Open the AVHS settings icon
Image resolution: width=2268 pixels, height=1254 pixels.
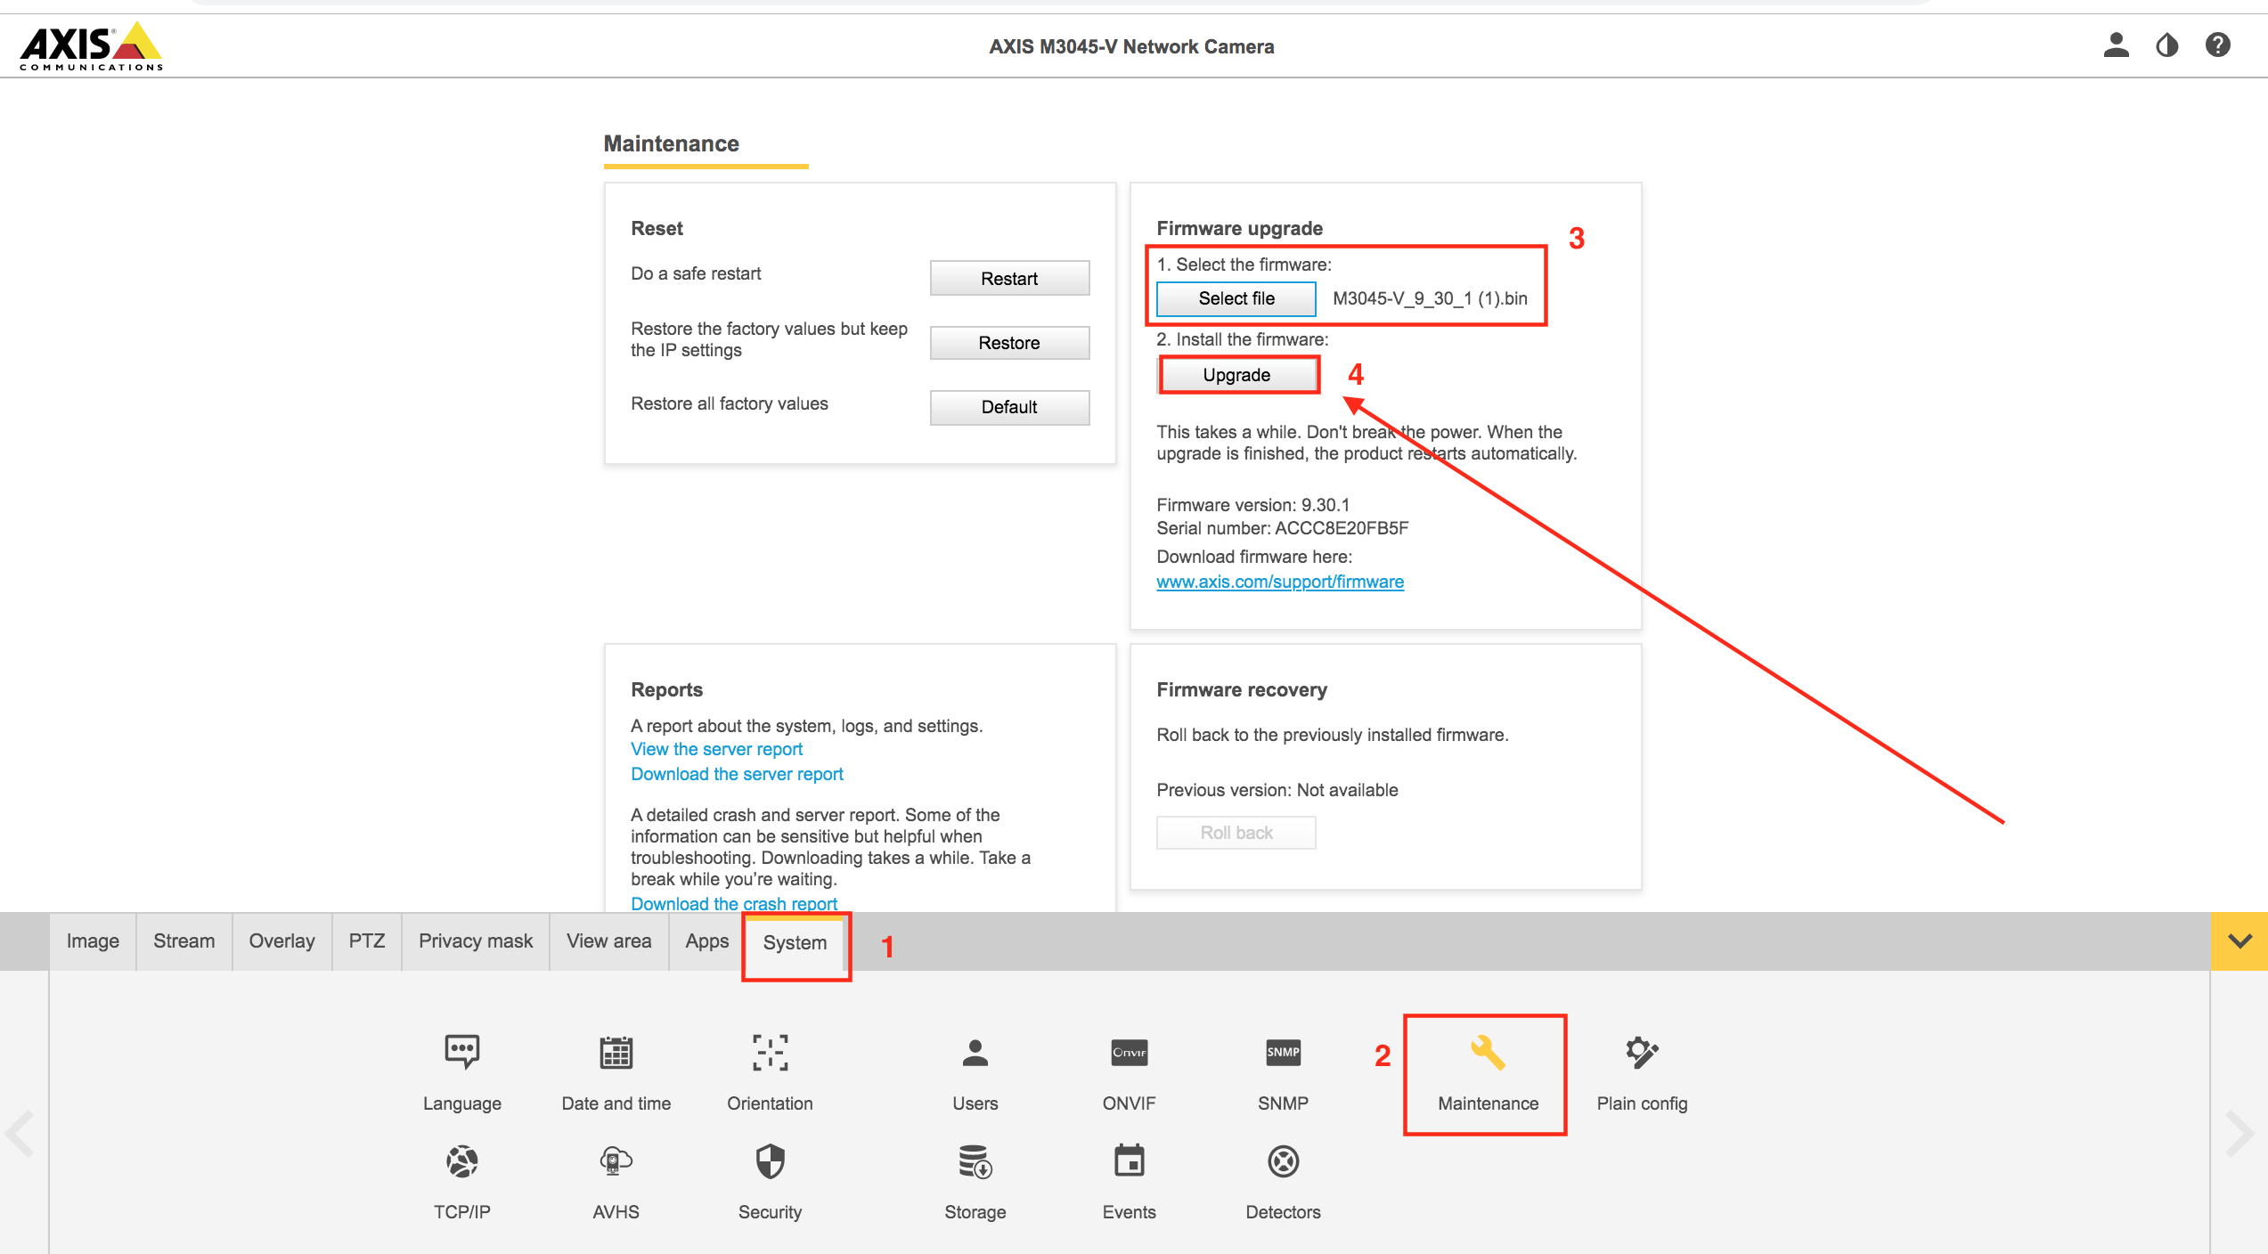(616, 1161)
